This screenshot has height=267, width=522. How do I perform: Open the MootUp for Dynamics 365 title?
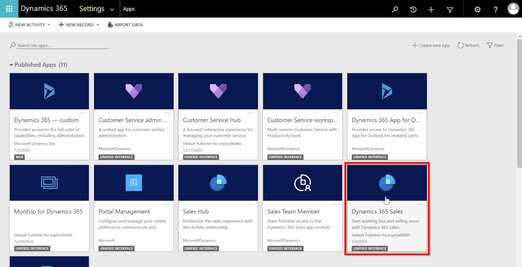pyautogui.click(x=48, y=212)
